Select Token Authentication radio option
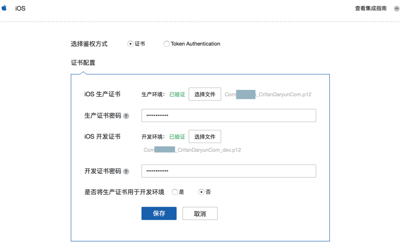405x245 pixels. [166, 44]
